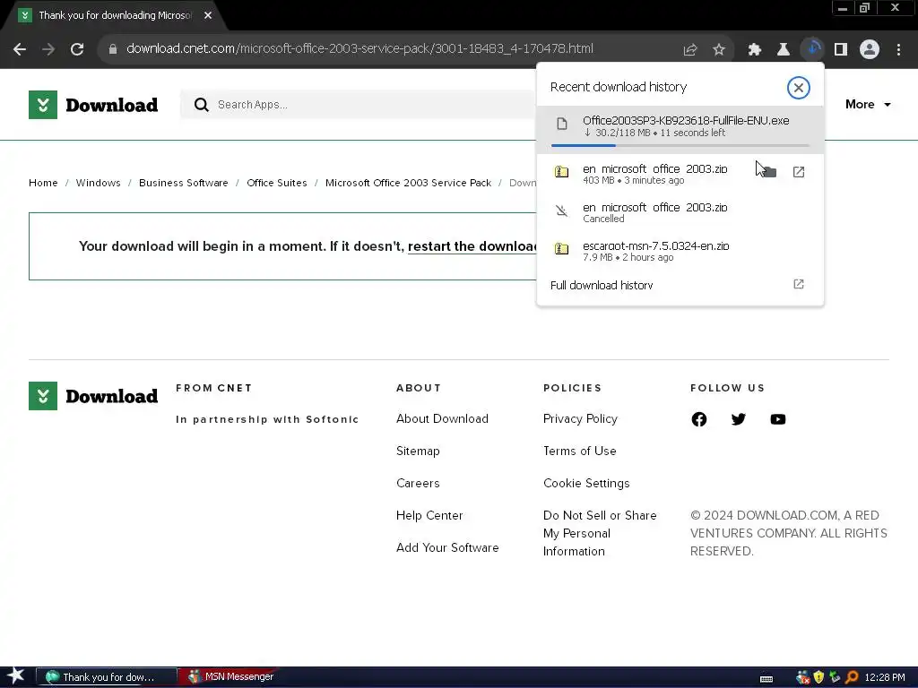Open Chrome Labs flask icon
Screen dimensions: 918x688
[x=784, y=50]
